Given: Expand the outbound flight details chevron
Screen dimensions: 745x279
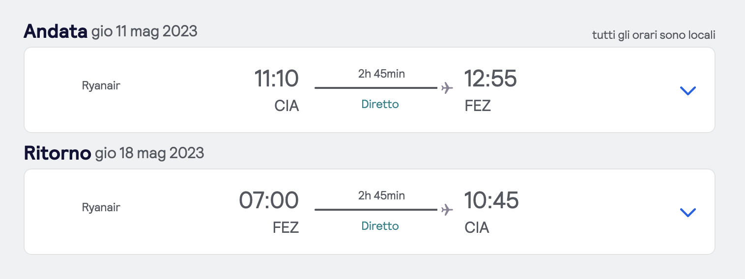Looking at the screenshot, I should pyautogui.click(x=688, y=90).
